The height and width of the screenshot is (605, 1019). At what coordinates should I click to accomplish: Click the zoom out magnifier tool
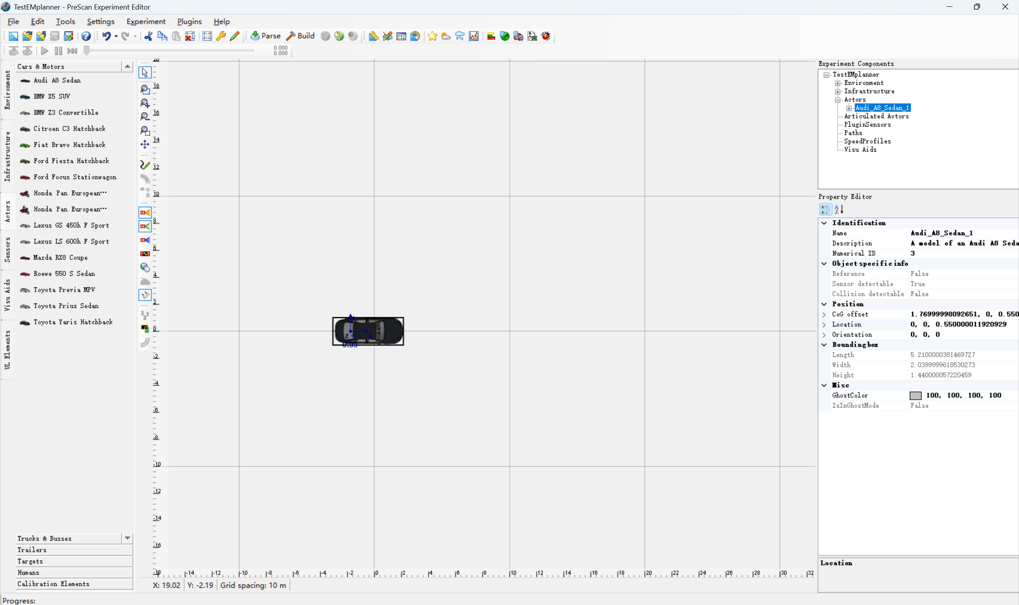click(145, 117)
